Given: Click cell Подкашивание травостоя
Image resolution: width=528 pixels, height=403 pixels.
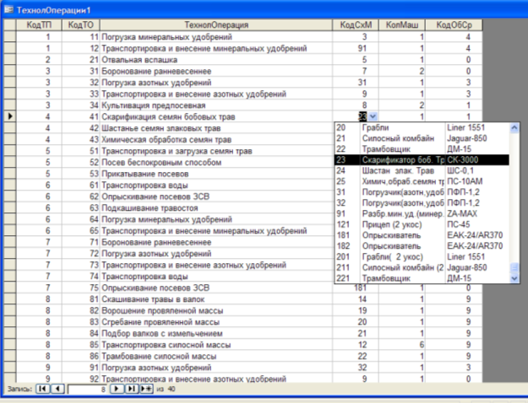Looking at the screenshot, I should [x=216, y=208].
